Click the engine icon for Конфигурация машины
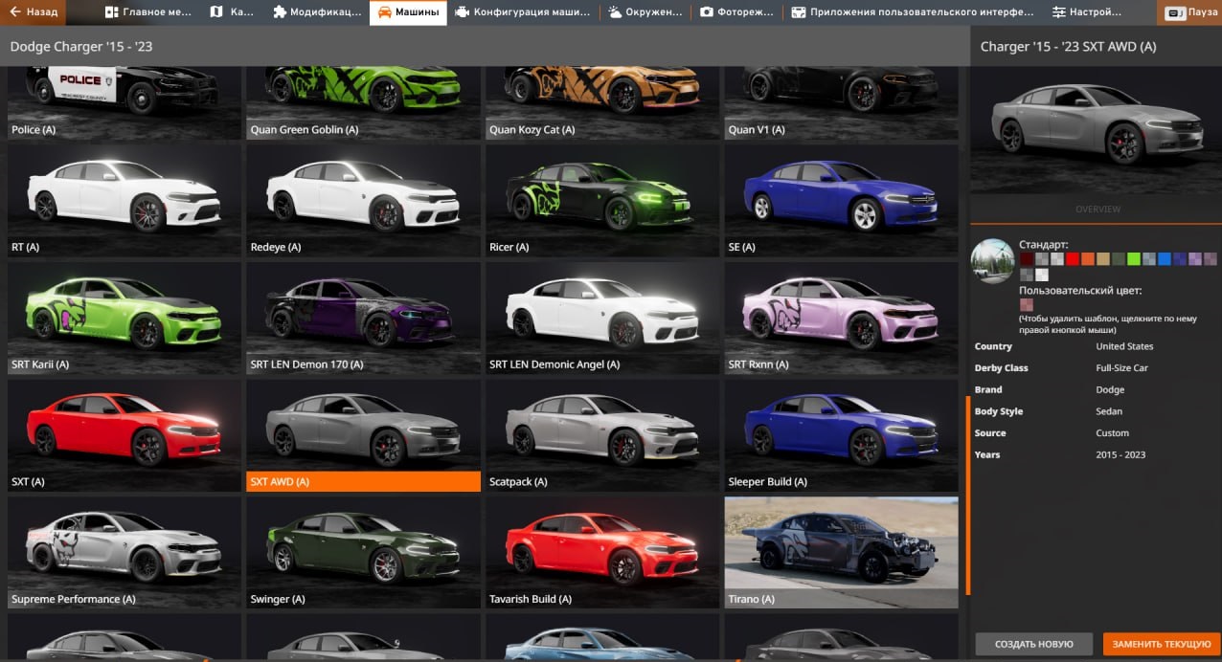The image size is (1222, 662). pyautogui.click(x=463, y=12)
